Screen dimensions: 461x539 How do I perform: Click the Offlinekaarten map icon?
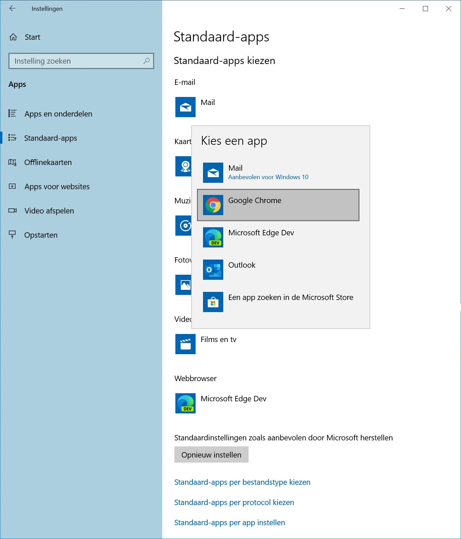click(x=12, y=162)
